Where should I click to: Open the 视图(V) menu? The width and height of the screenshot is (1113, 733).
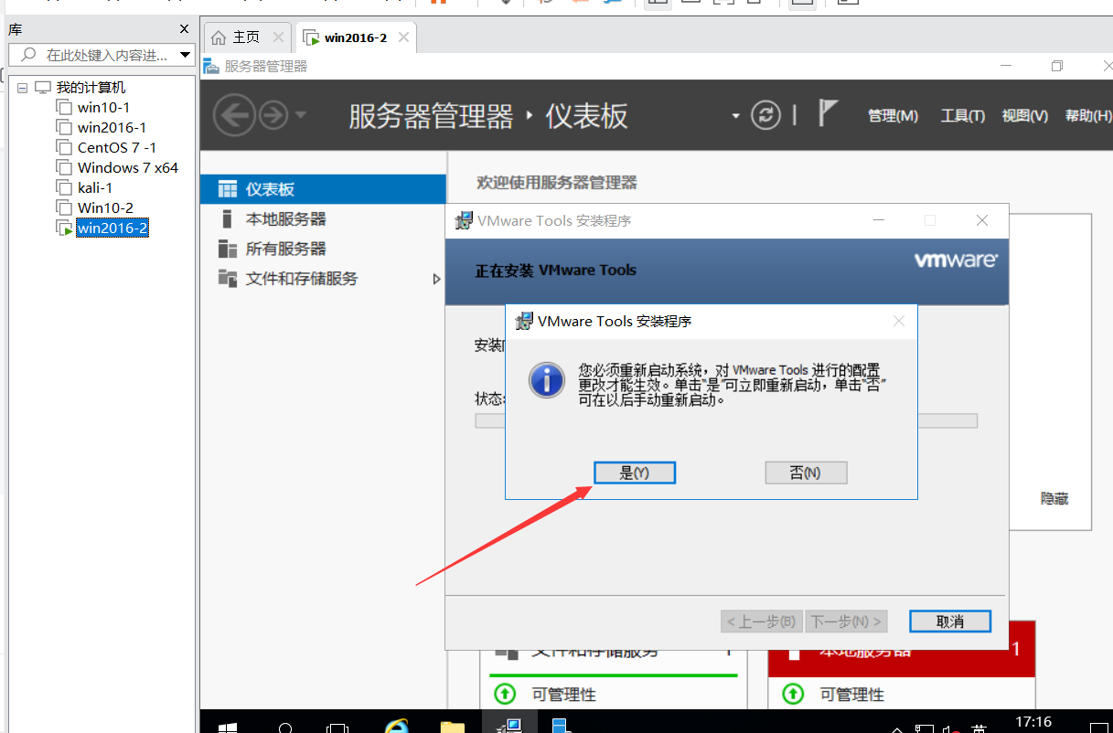1025,116
